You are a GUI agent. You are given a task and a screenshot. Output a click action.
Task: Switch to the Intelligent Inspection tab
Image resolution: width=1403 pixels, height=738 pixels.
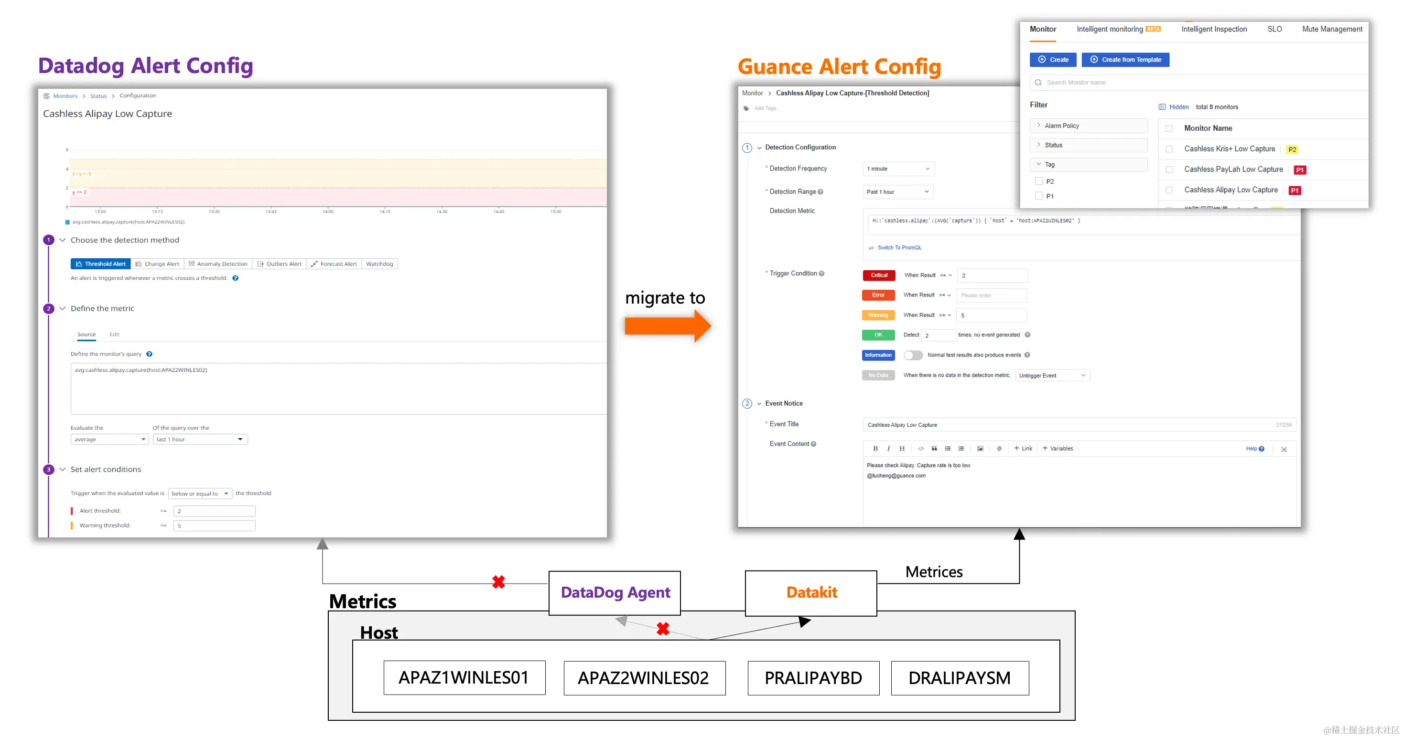1213,30
